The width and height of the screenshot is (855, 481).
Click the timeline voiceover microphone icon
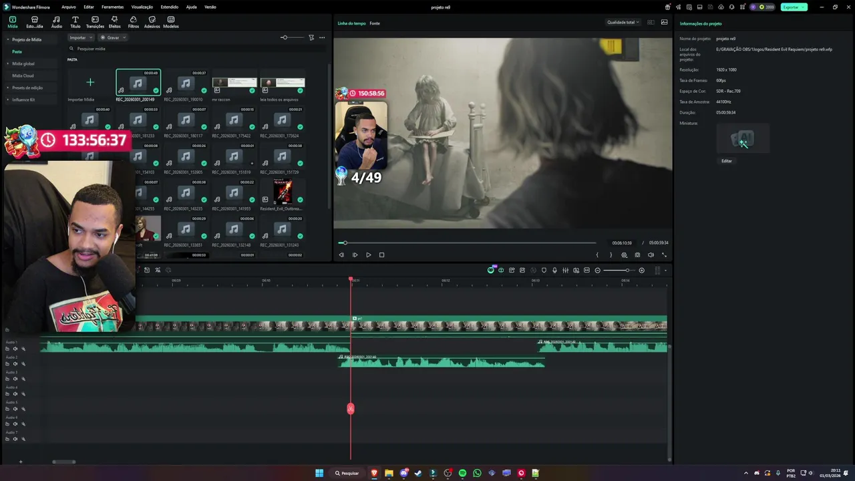(554, 271)
